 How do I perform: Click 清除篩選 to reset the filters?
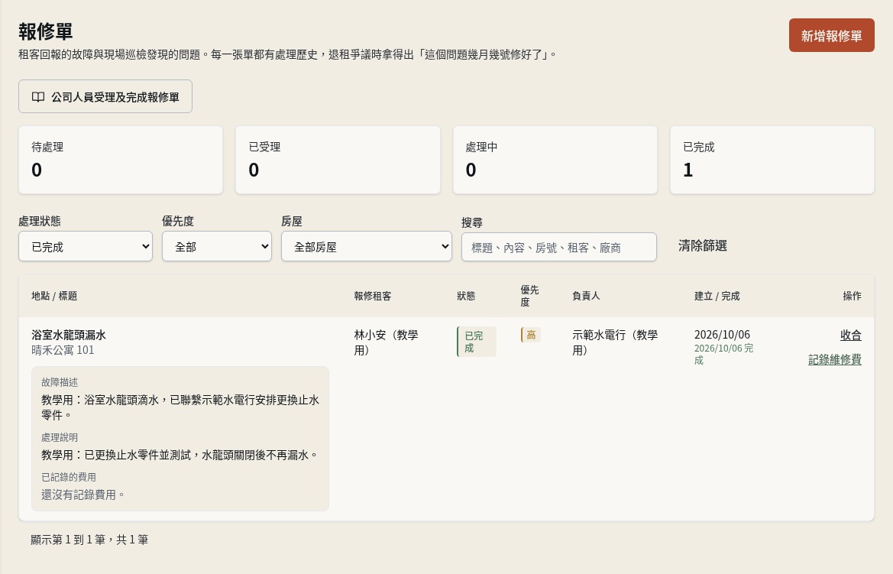tap(702, 245)
